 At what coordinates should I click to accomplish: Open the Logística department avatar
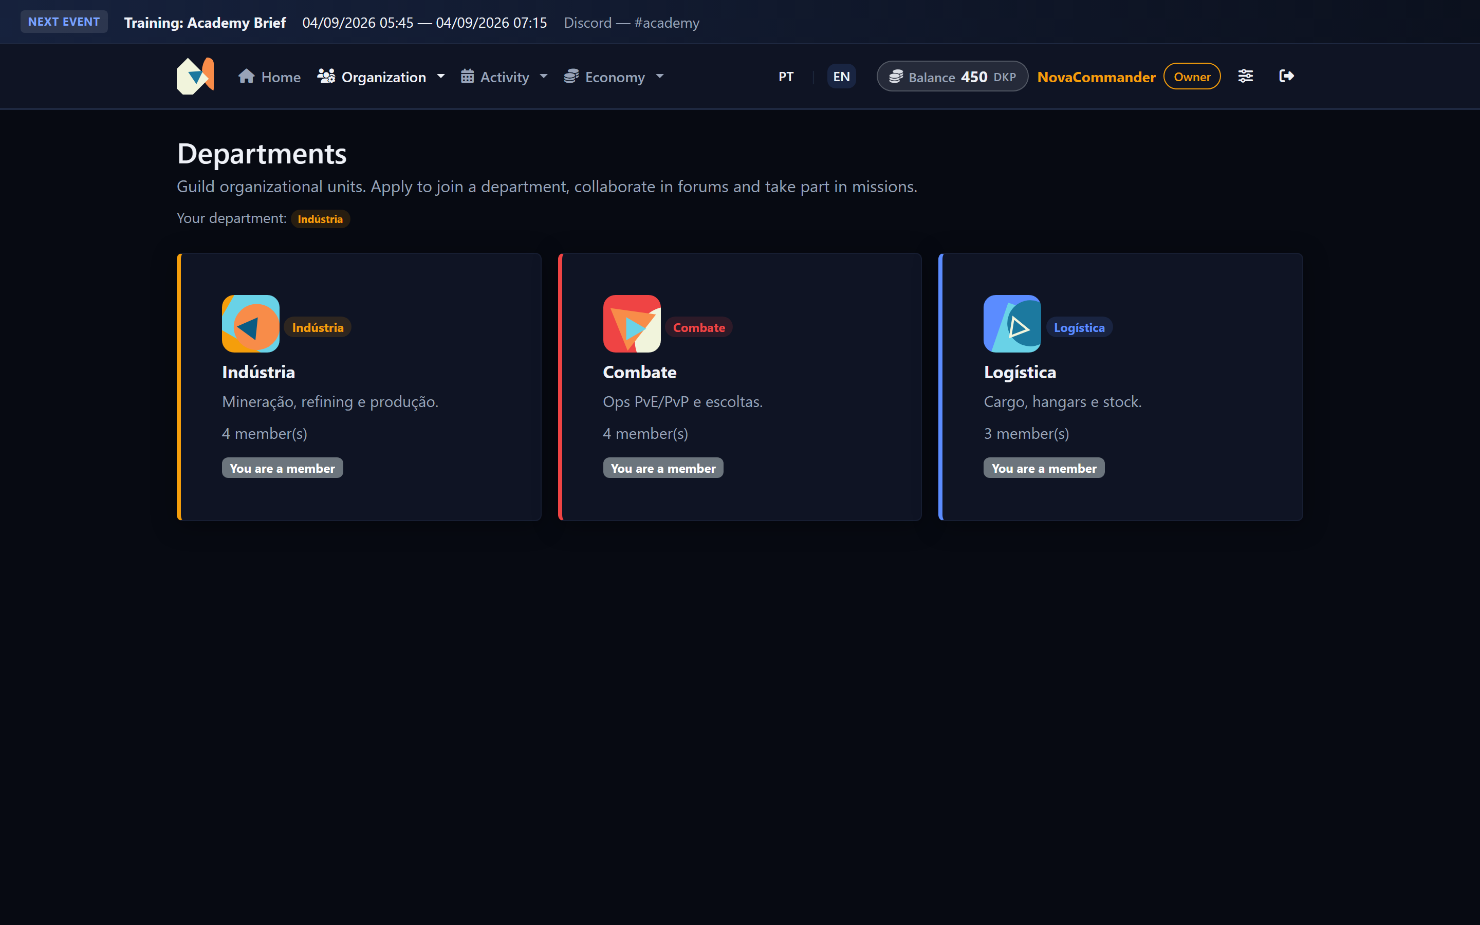[1012, 324]
